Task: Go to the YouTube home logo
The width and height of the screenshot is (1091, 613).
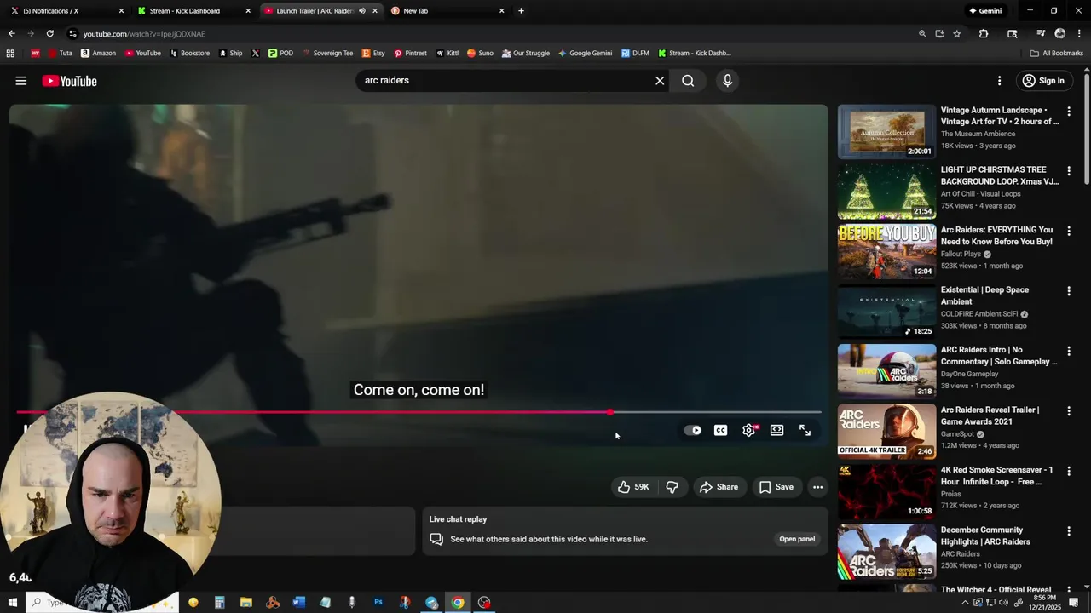Action: 69,81
